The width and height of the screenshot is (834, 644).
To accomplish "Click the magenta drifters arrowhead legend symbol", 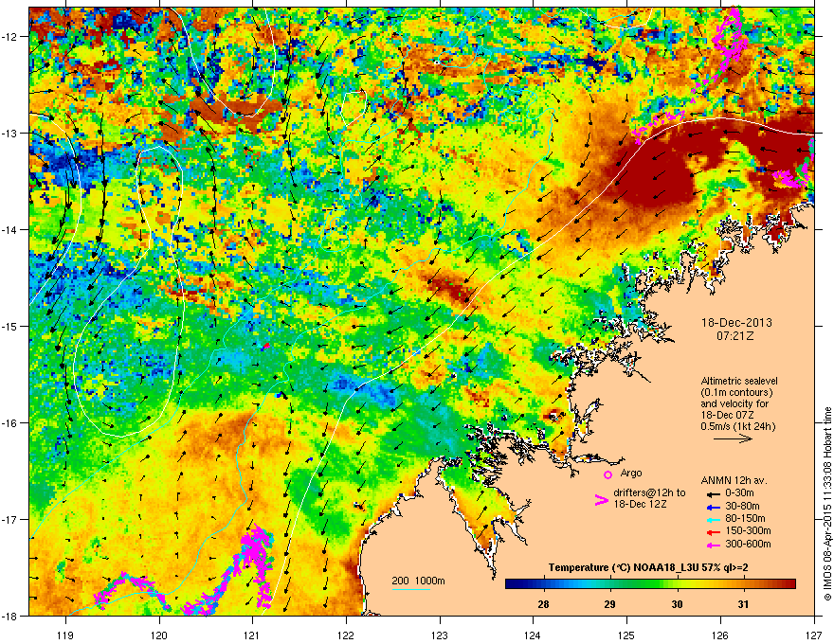I will point(601,499).
